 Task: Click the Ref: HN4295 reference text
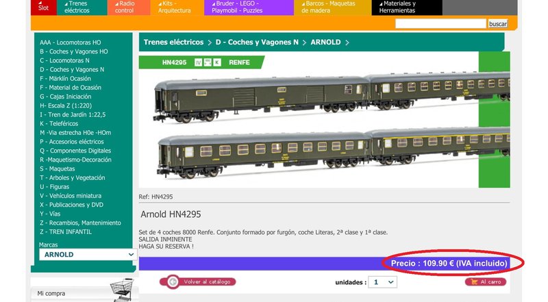155,197
